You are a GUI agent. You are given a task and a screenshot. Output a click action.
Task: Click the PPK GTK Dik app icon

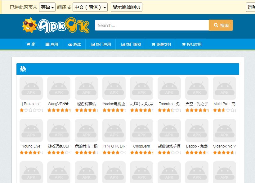tap(114, 130)
